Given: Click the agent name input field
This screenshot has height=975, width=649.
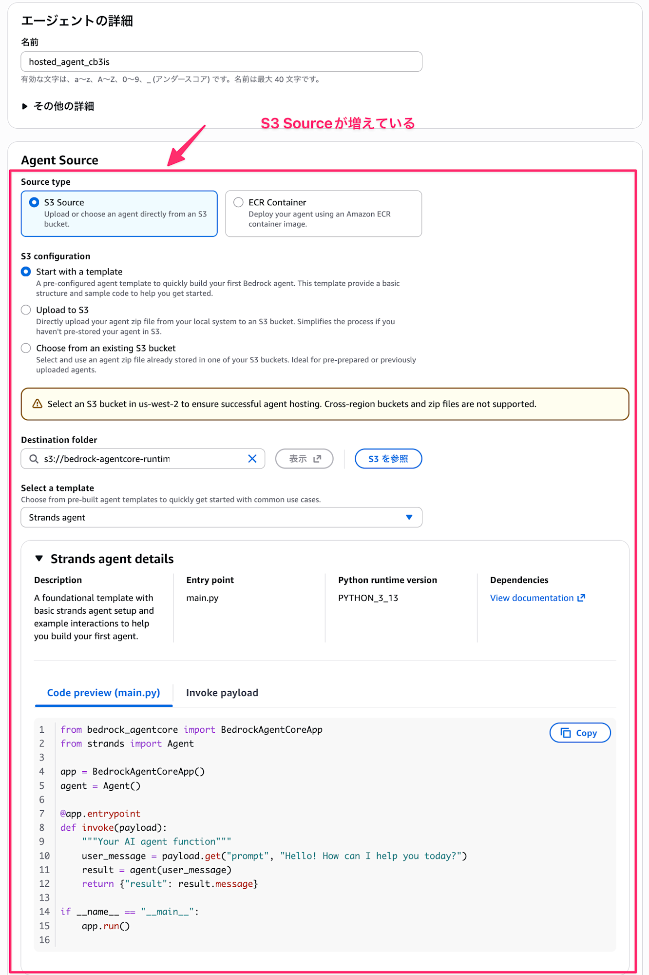Looking at the screenshot, I should click(221, 62).
